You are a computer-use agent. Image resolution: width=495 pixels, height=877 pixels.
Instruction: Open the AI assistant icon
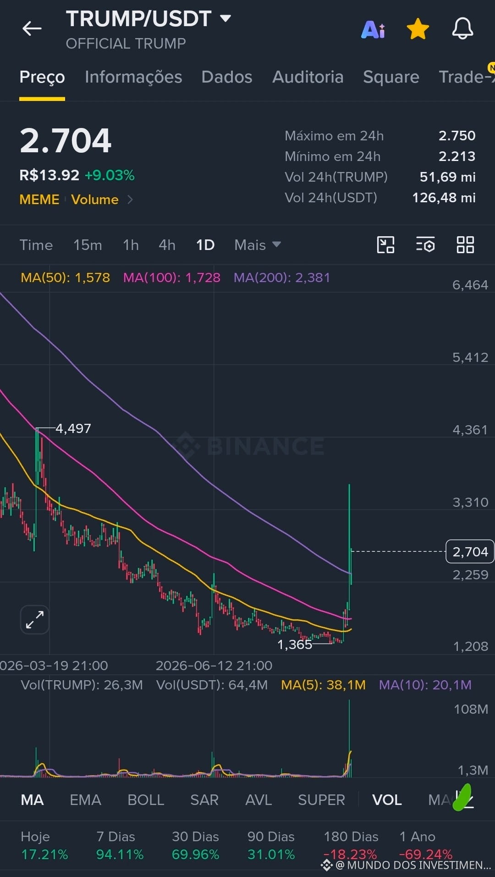click(373, 29)
